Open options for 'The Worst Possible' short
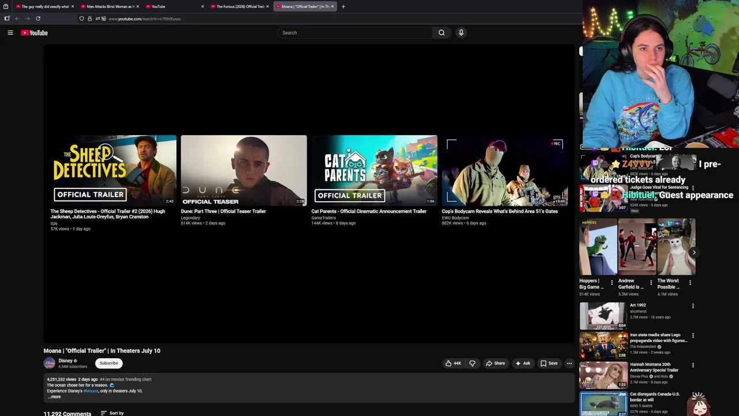 (x=691, y=283)
